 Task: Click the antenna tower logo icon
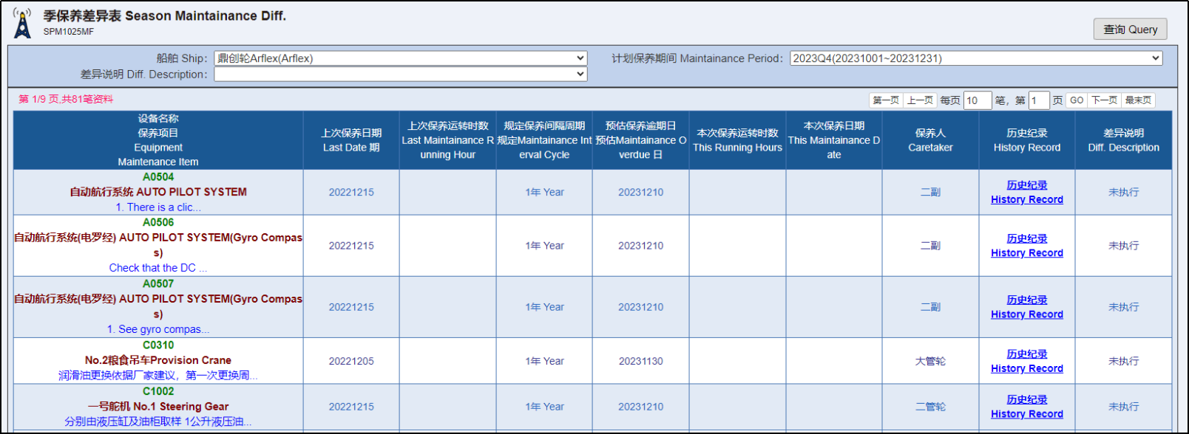(x=23, y=24)
